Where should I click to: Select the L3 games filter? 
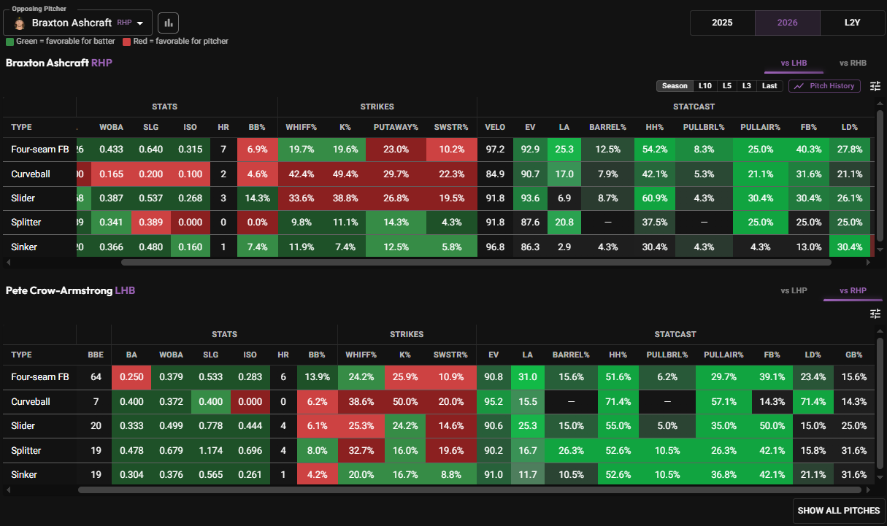point(746,86)
